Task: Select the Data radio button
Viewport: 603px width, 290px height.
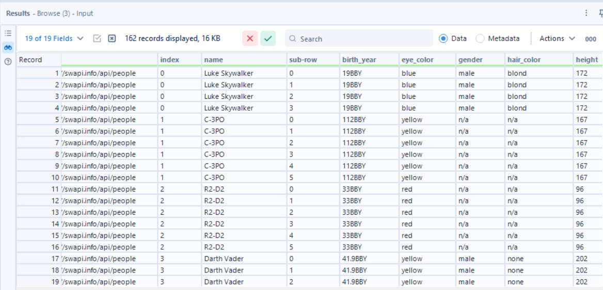Action: (x=443, y=39)
